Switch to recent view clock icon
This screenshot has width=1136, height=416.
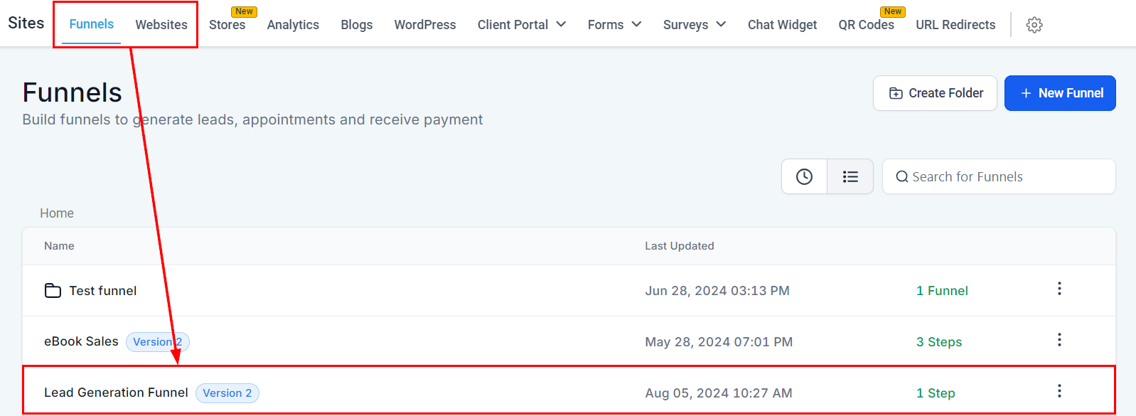[x=804, y=176]
